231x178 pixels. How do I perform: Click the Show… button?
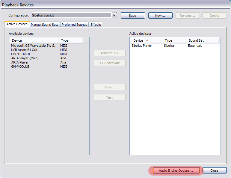(x=110, y=87)
